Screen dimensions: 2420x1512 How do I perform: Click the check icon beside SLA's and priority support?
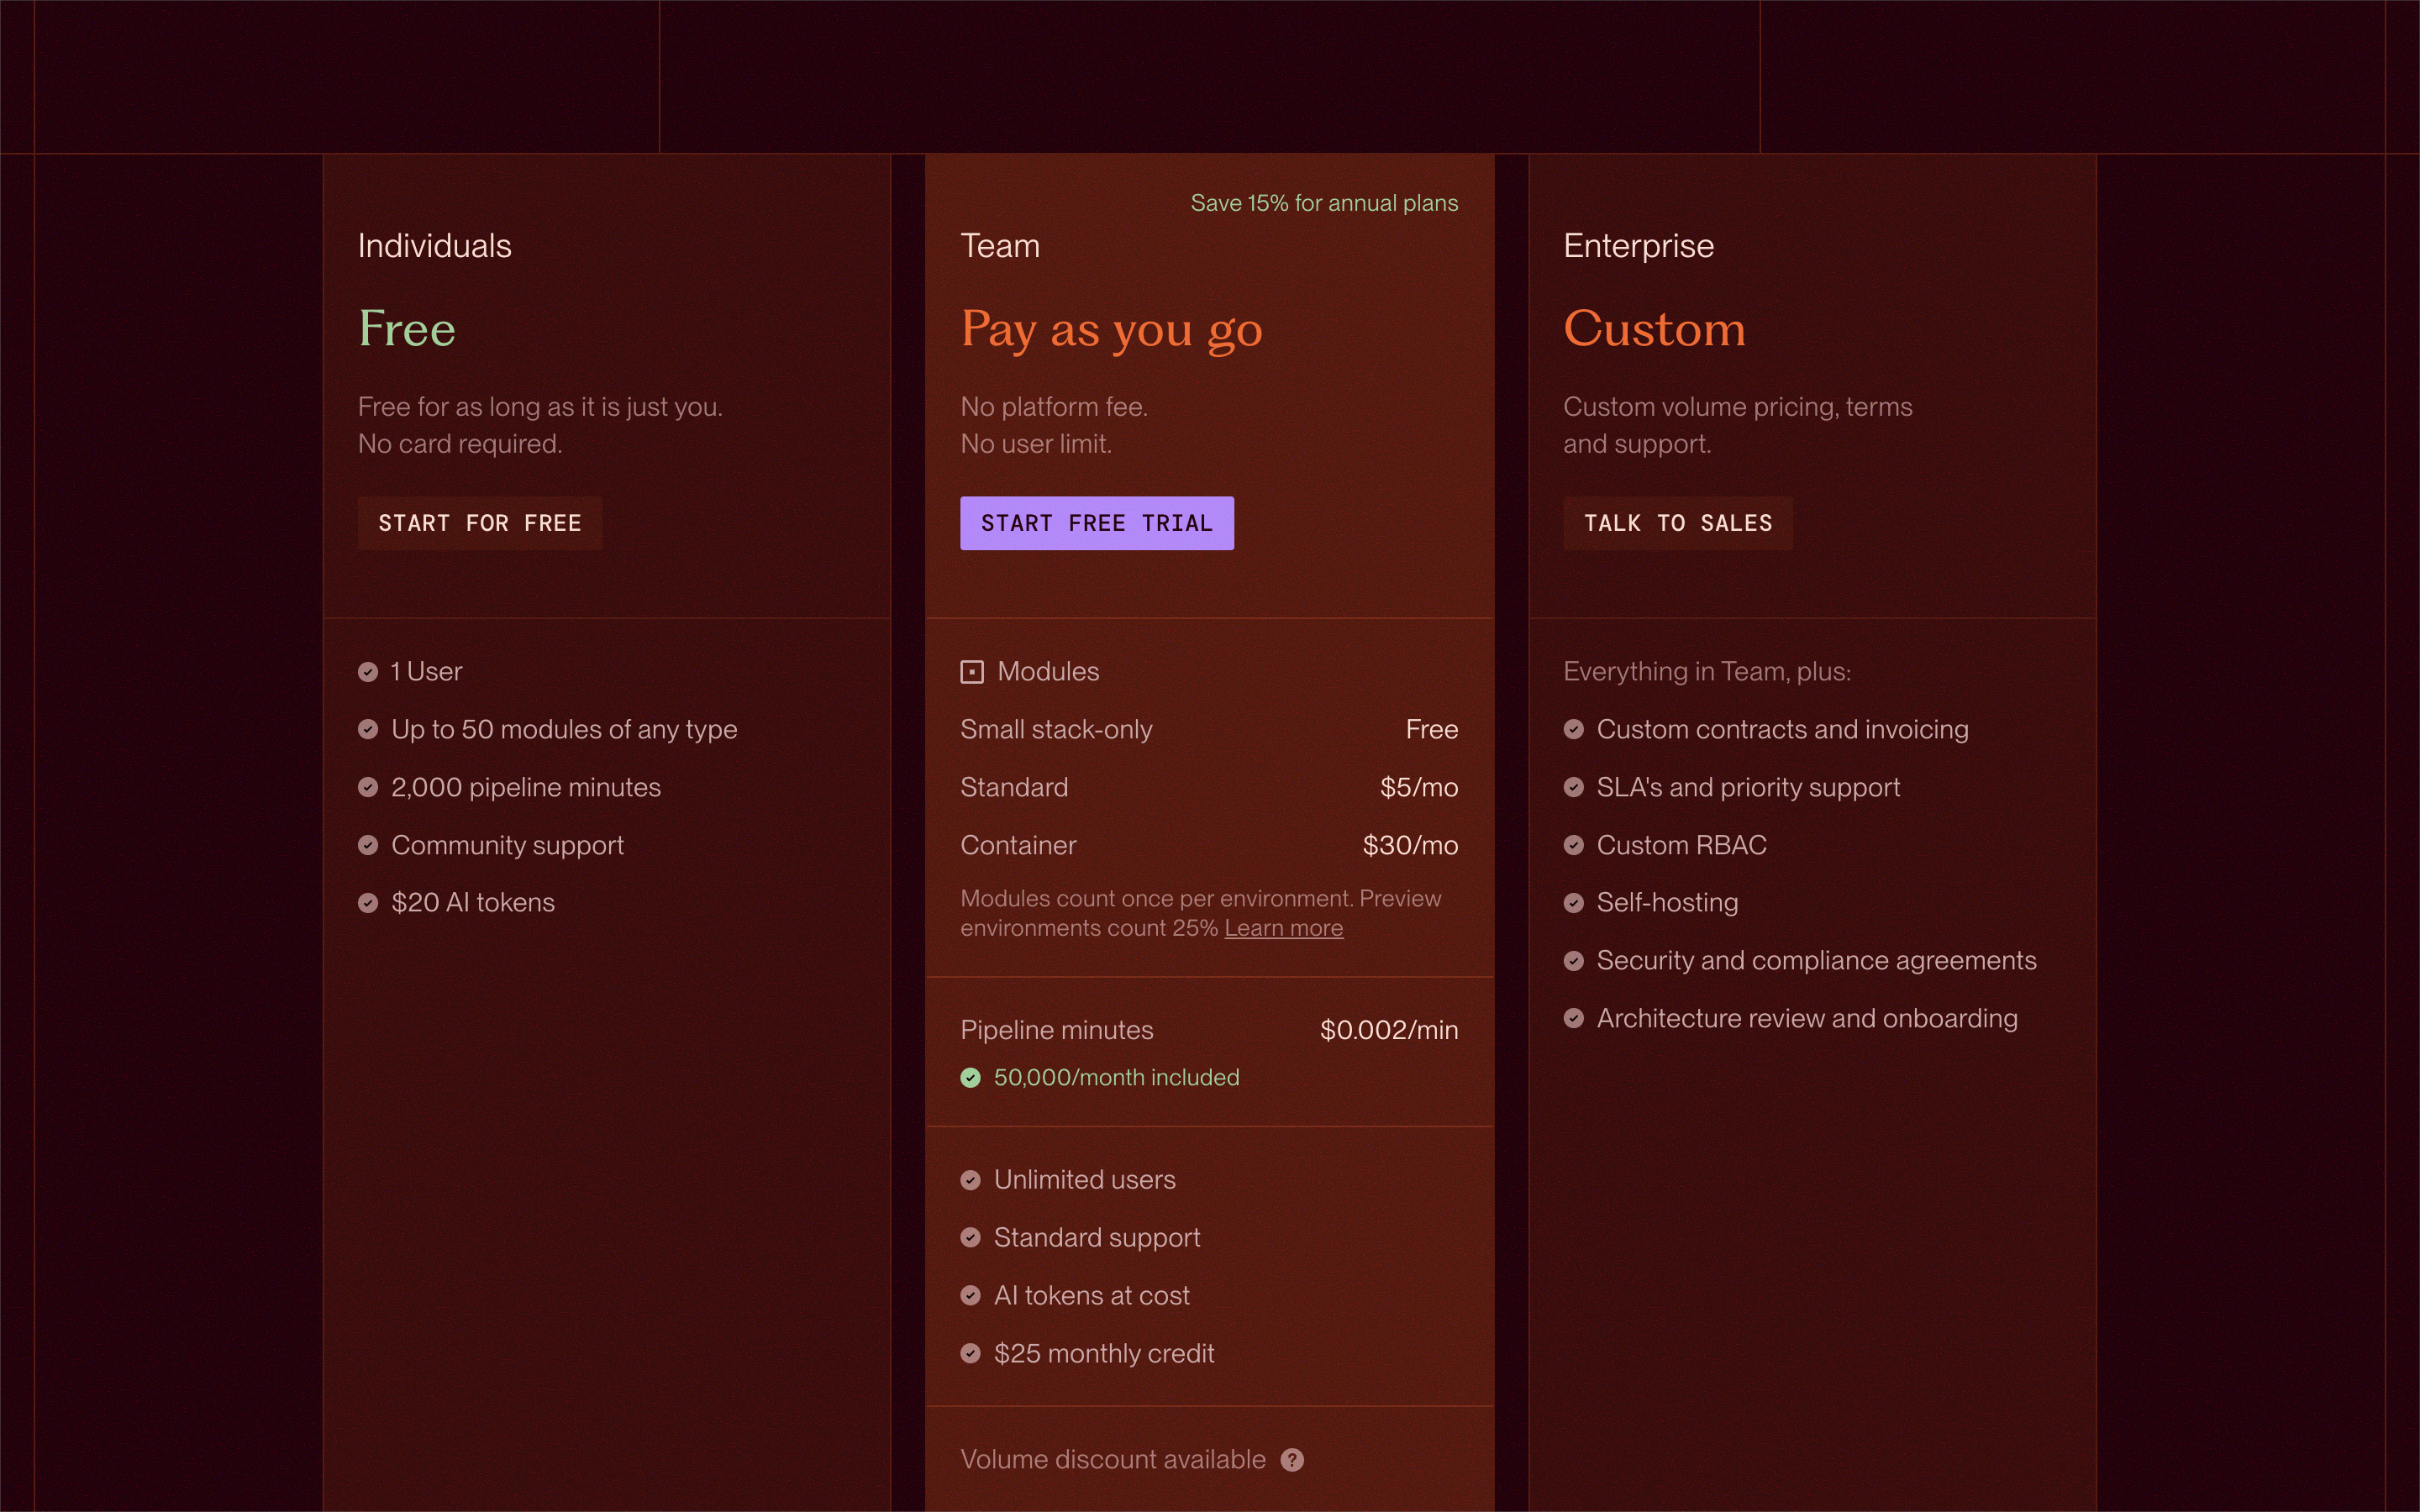coord(1573,787)
